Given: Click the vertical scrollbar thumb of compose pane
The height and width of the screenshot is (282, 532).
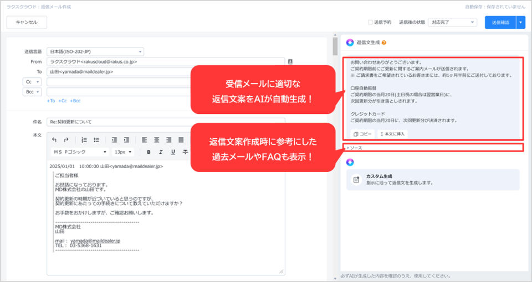Looking at the screenshot, I should [x=335, y=46].
